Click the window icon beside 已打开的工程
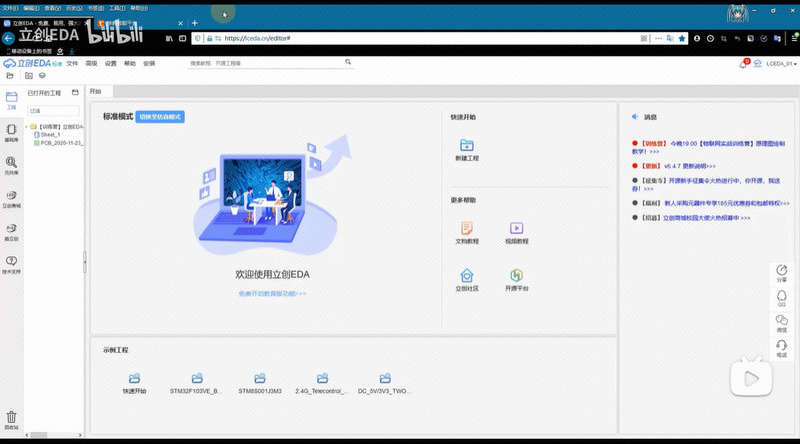This screenshot has width=800, height=444. point(75,92)
